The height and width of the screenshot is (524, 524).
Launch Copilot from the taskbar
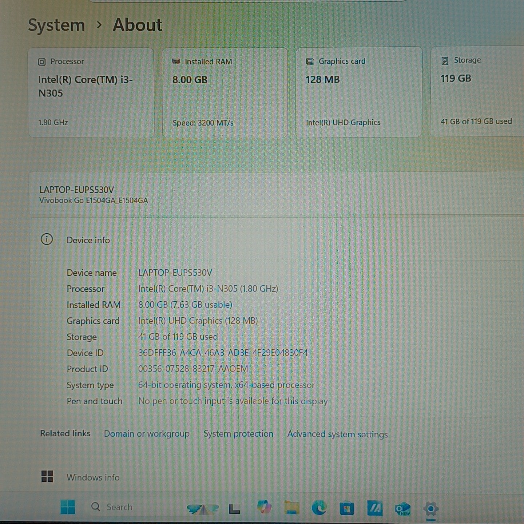tap(265, 507)
